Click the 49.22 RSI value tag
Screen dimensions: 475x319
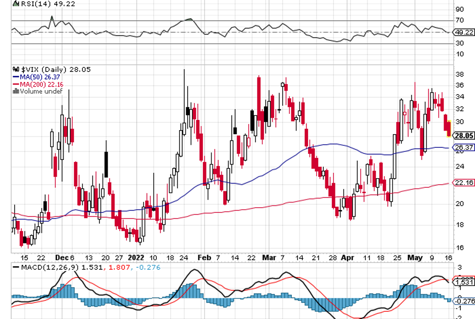coord(464,32)
